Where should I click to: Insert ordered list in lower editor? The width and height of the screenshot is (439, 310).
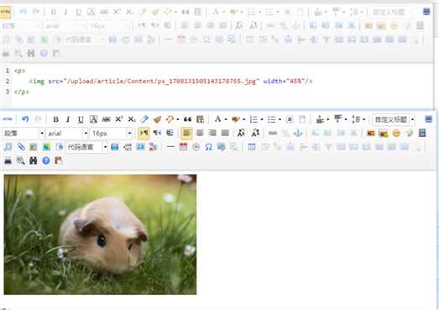click(253, 119)
